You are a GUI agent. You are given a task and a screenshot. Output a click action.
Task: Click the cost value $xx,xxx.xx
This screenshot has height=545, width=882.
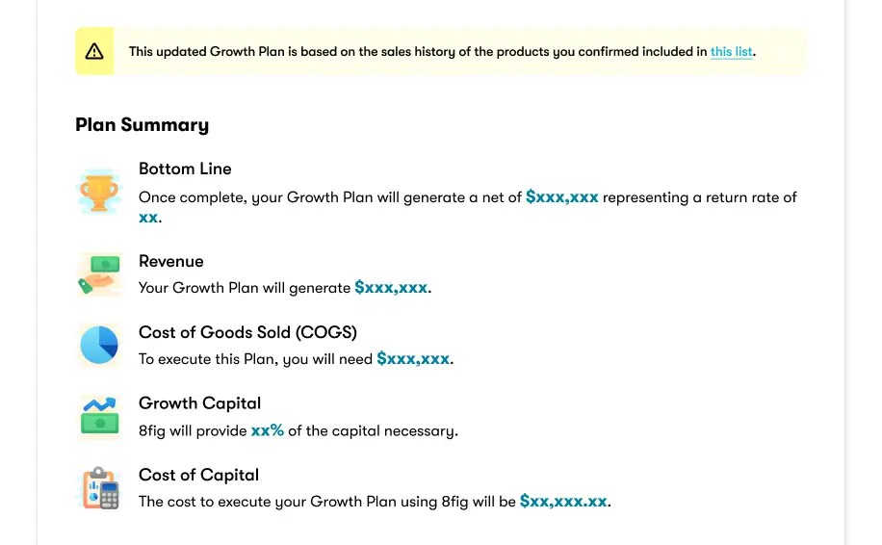(563, 502)
